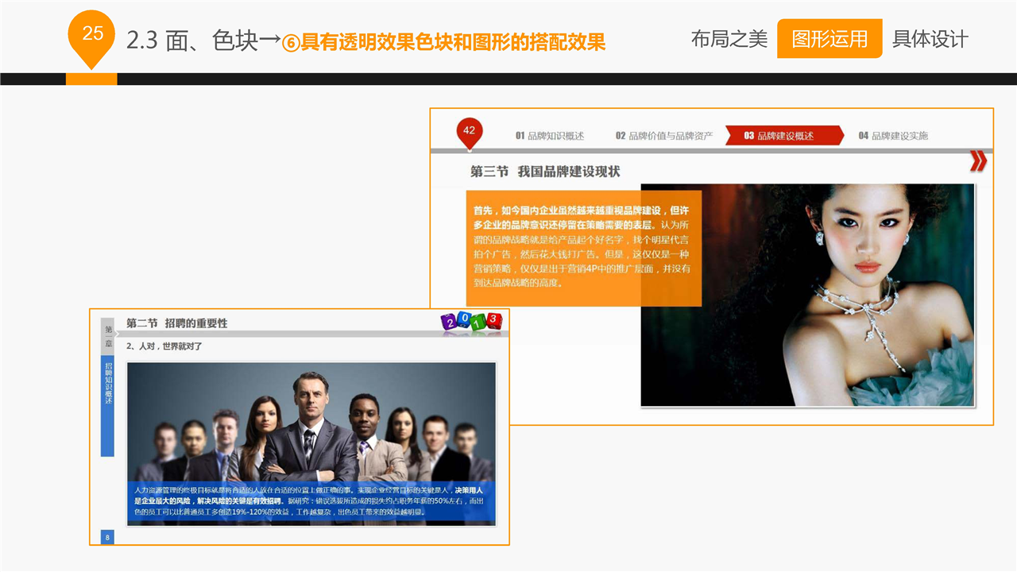Click the blue 招聘知识概述 vertical sidebar tab
Image resolution: width=1017 pixels, height=572 pixels.
coord(107,405)
